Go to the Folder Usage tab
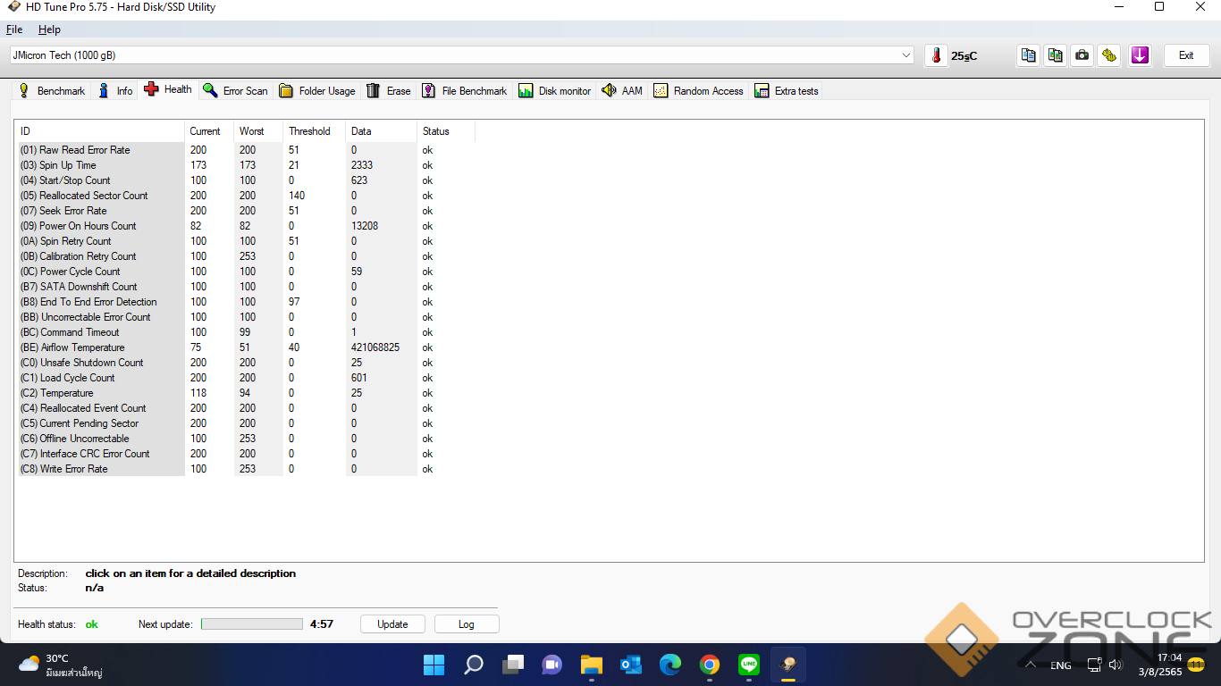 tap(317, 91)
